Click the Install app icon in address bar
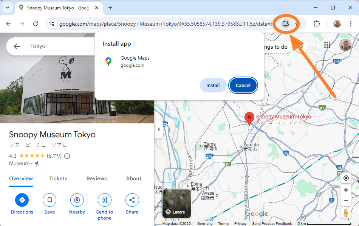Viewport: 359px width, 226px height. coord(286,24)
